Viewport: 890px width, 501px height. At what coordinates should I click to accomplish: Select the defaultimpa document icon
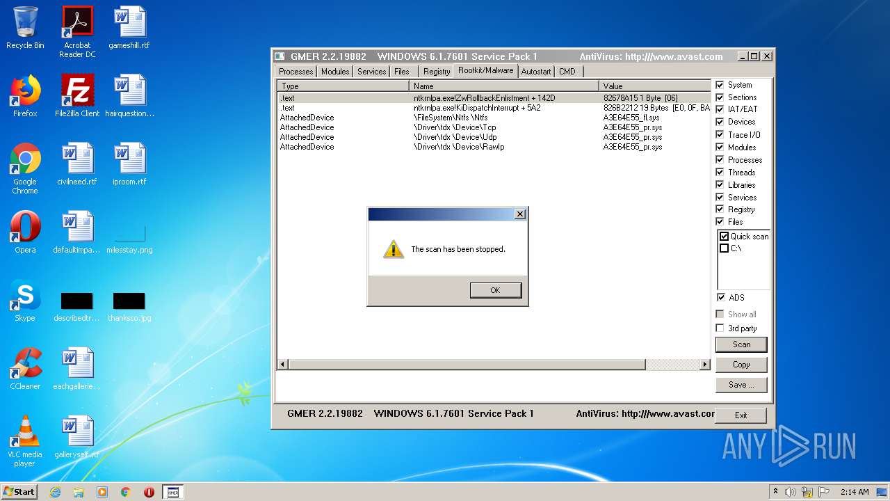point(77,232)
